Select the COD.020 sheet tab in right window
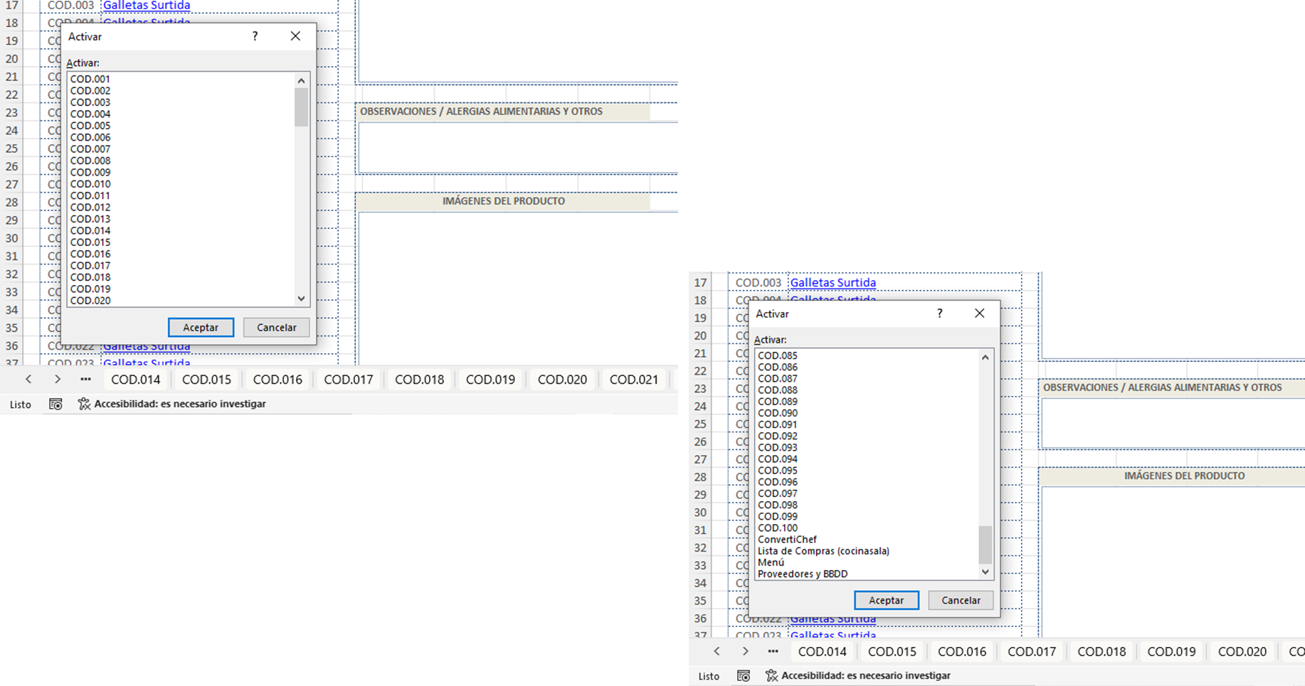1305x686 pixels. tap(1242, 651)
